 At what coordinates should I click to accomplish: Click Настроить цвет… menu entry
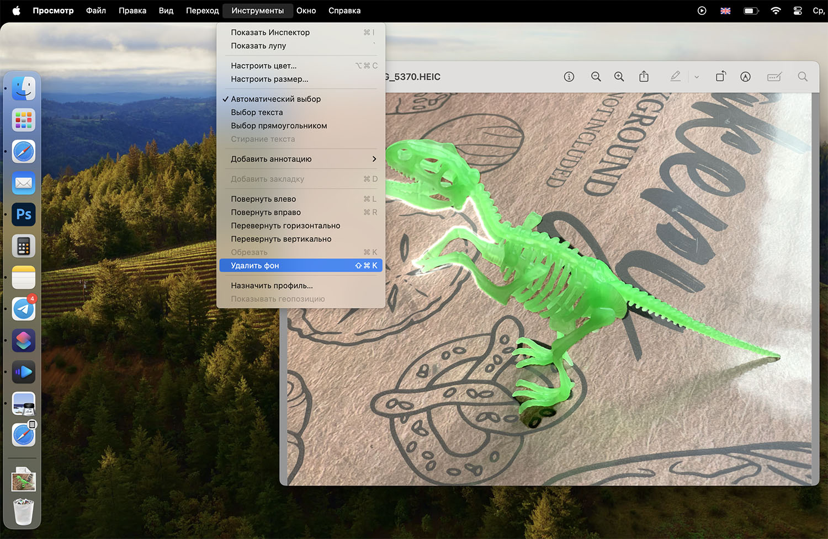tap(263, 66)
